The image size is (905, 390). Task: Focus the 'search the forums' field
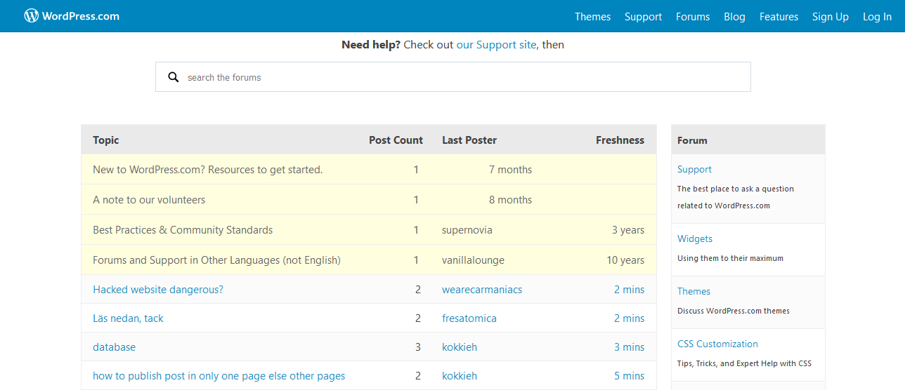coord(452,77)
